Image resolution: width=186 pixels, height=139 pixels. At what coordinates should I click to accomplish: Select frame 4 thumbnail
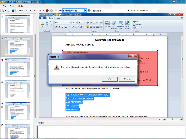pyautogui.click(x=17, y=89)
